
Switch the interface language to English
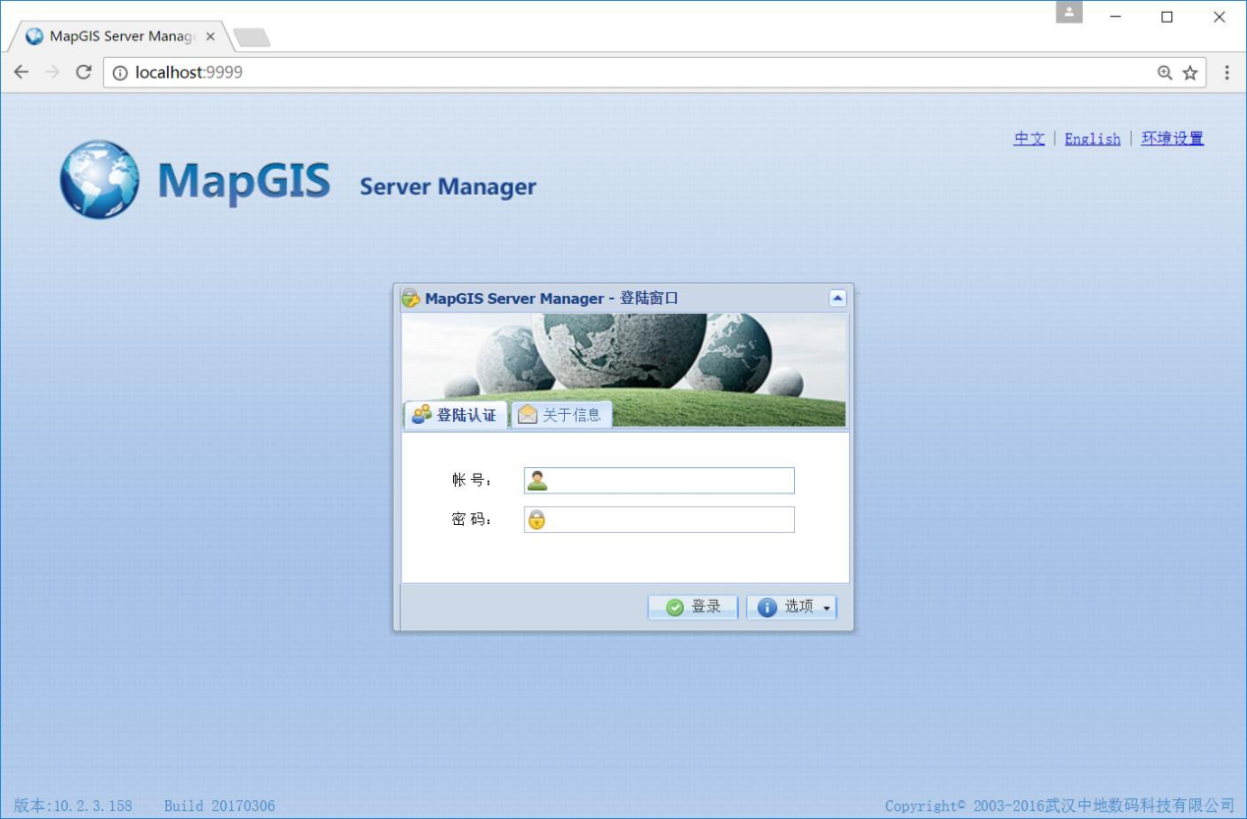pos(1092,138)
